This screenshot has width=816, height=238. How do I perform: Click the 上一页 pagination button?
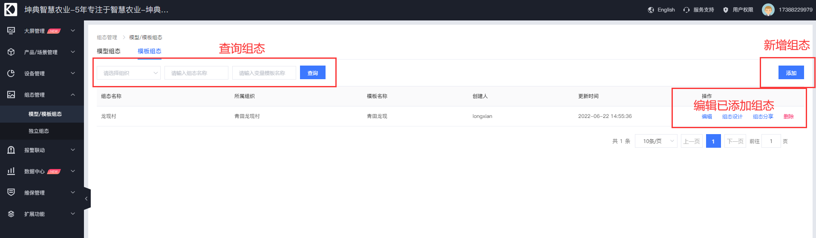[x=692, y=141]
